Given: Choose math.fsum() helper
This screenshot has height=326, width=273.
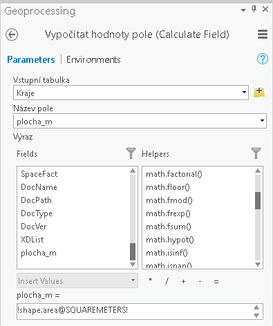Looking at the screenshot, I should [169, 227].
